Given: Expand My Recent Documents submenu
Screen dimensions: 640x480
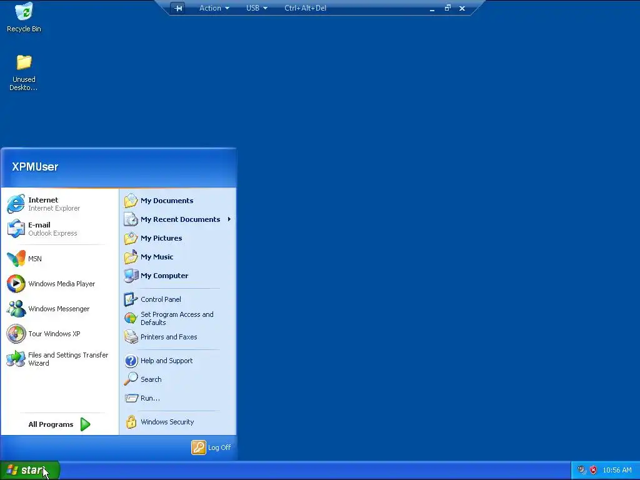Looking at the screenshot, I should pyautogui.click(x=178, y=219).
